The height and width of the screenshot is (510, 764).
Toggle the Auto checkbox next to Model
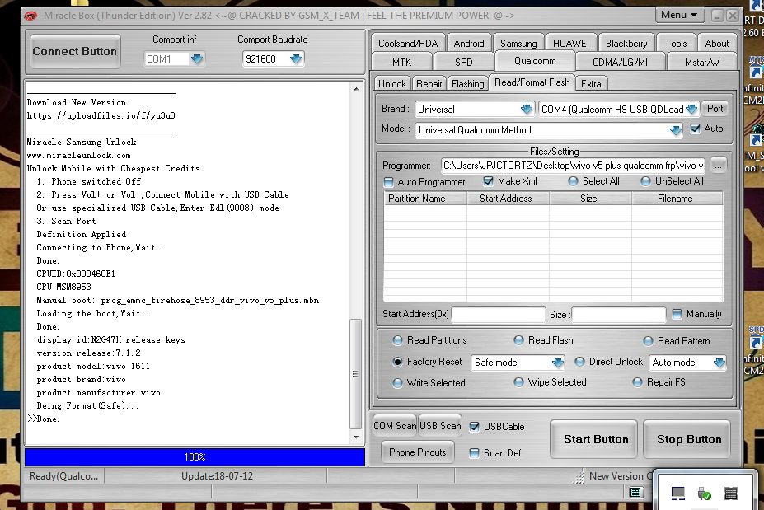[696, 129]
